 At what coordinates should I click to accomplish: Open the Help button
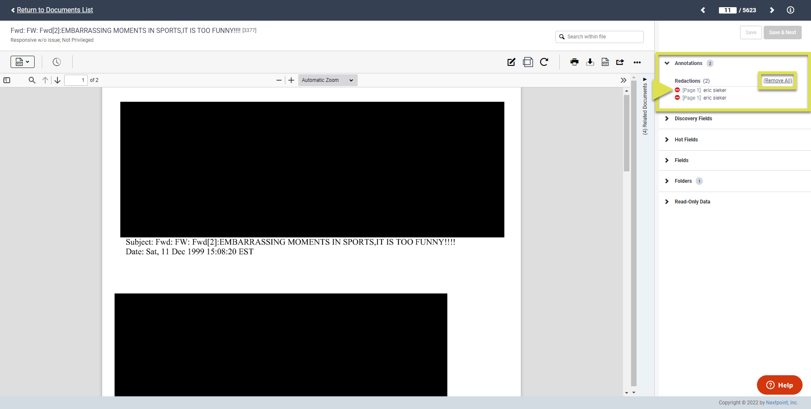tap(779, 385)
